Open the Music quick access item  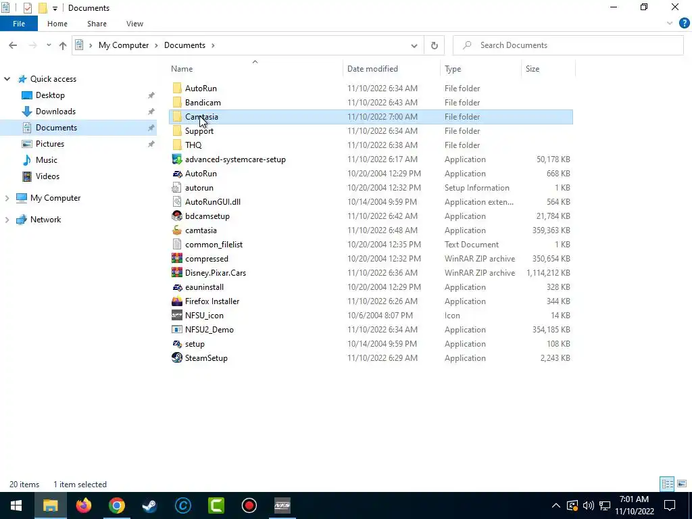point(47,160)
